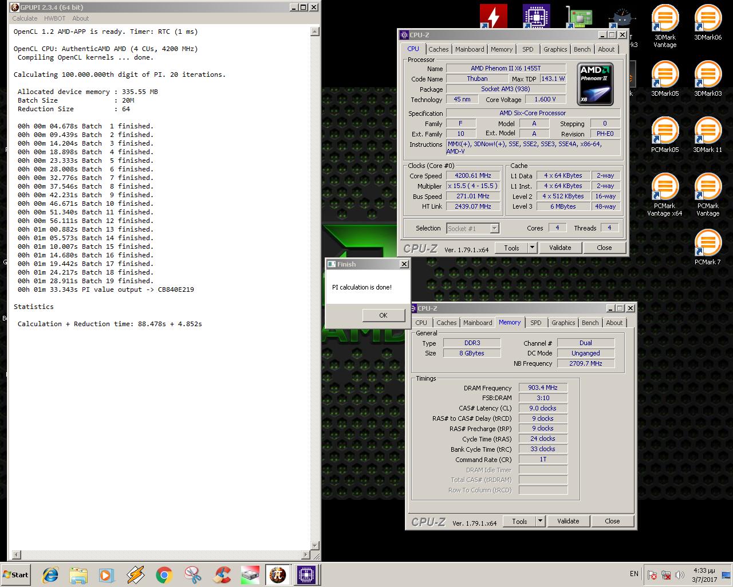Open Google Chrome from the taskbar
Image resolution: width=733 pixels, height=587 pixels.
164,575
